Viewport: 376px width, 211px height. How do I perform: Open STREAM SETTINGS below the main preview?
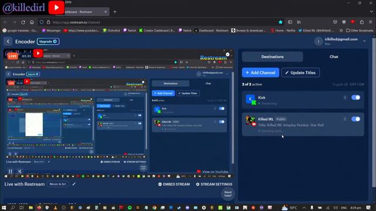[x=214, y=184]
